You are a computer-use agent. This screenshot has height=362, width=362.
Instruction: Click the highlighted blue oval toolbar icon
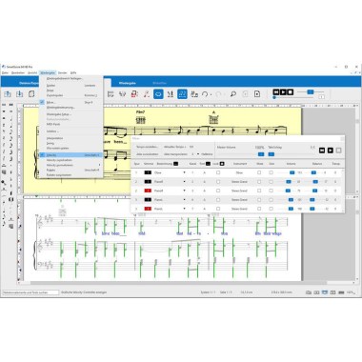pyautogui.click(x=158, y=94)
